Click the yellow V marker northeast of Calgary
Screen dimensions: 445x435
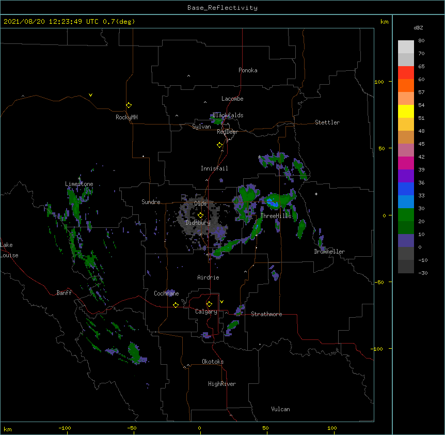pyautogui.click(x=221, y=302)
